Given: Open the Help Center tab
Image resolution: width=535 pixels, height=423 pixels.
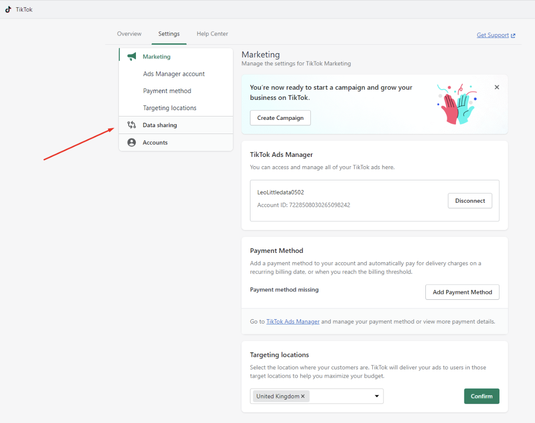Looking at the screenshot, I should 212,34.
